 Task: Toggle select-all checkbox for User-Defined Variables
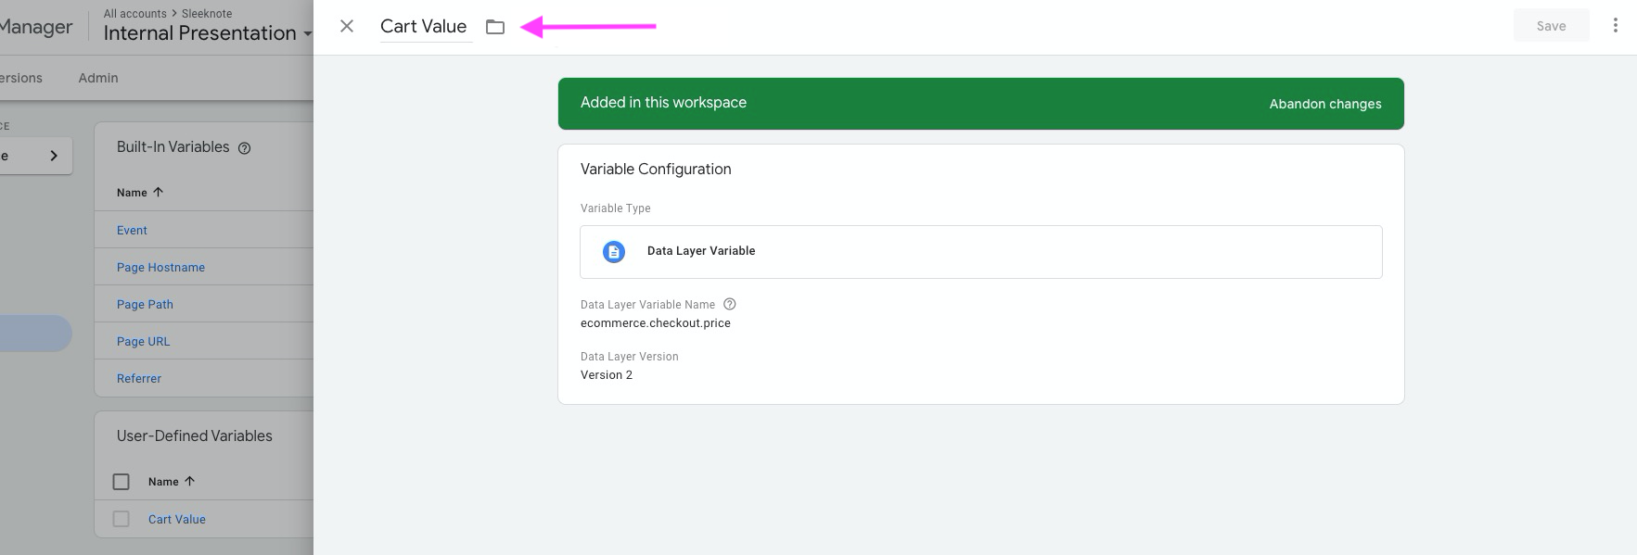(x=121, y=482)
